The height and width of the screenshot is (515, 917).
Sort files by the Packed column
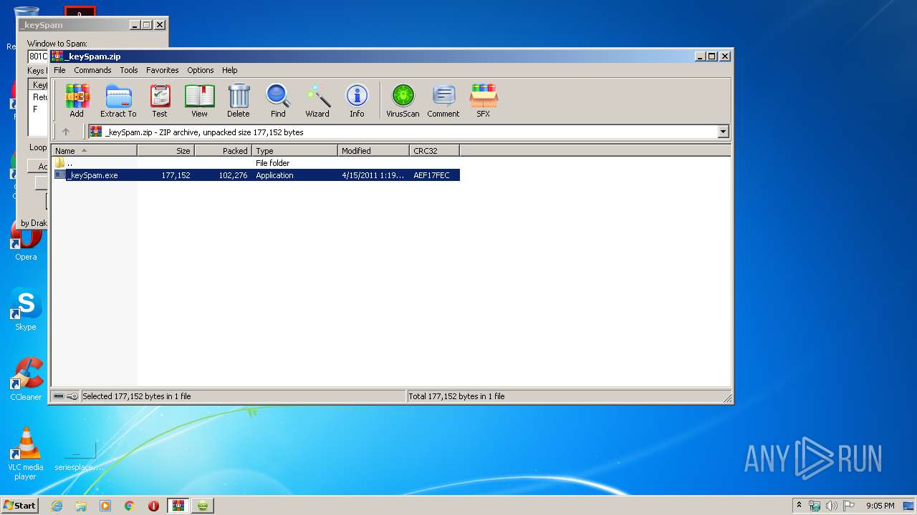coord(223,151)
